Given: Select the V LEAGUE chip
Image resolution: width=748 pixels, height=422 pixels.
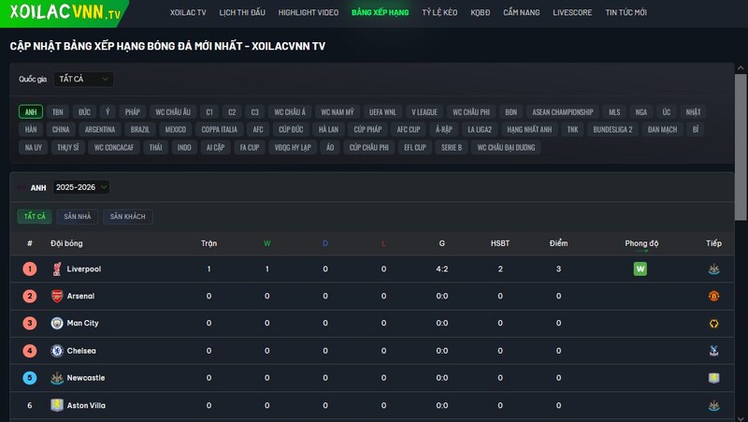Looking at the screenshot, I should coord(424,111).
